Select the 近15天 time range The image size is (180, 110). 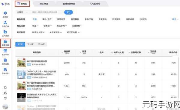click(x=31, y=44)
